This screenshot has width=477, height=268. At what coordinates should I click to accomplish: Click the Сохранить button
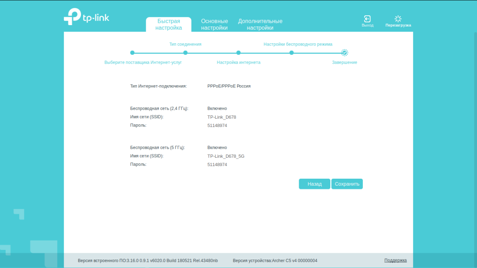click(x=347, y=184)
